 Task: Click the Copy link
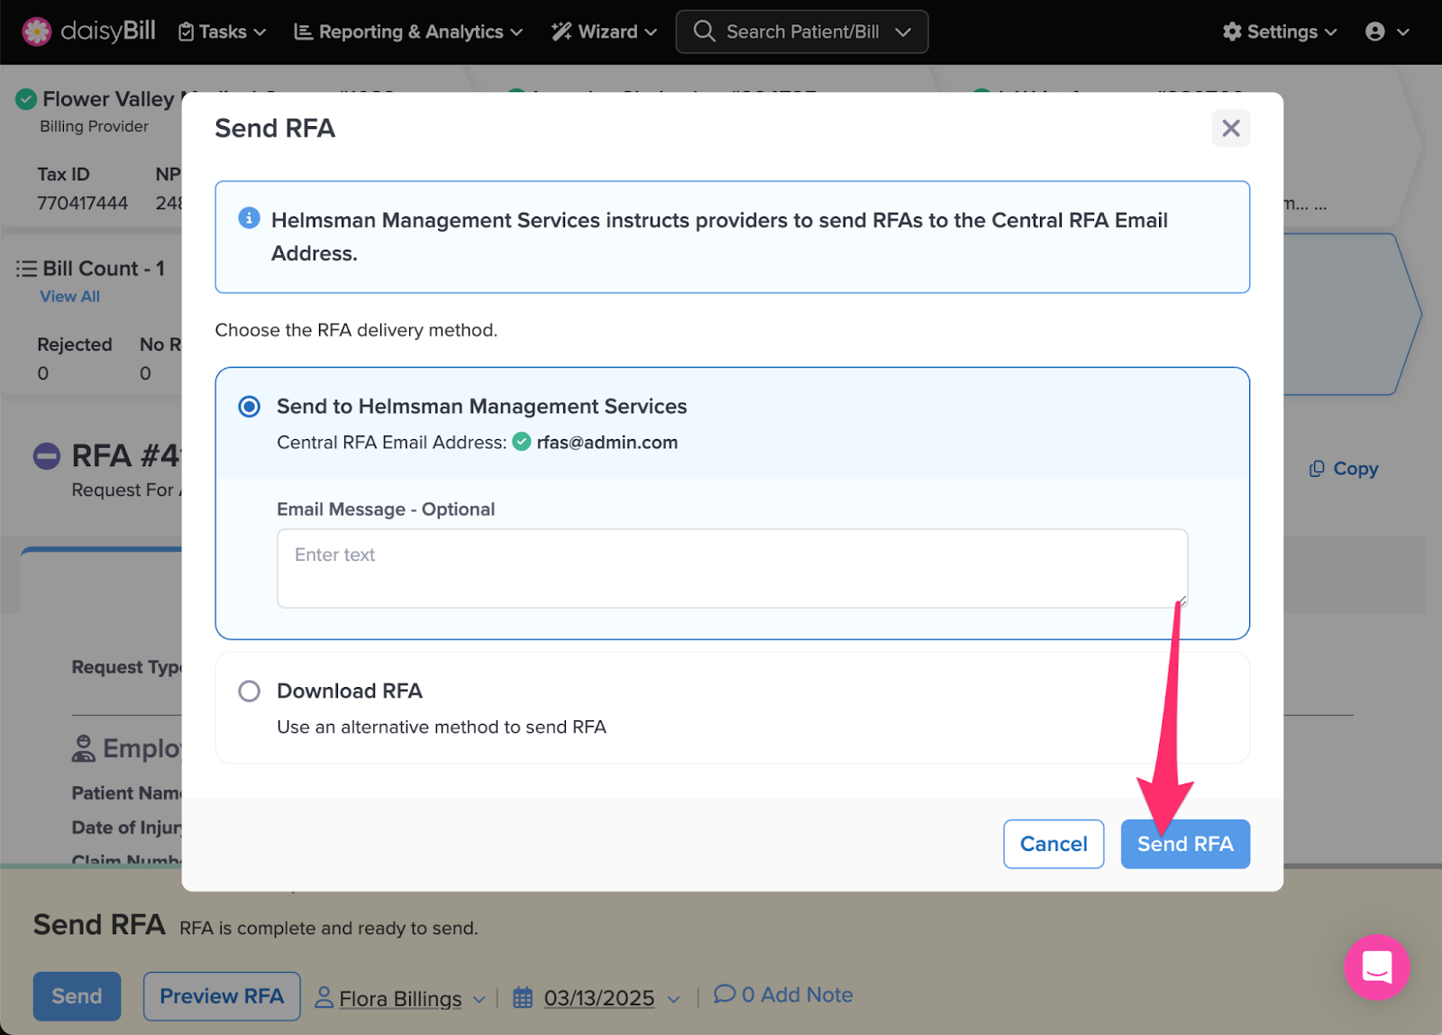(1355, 469)
